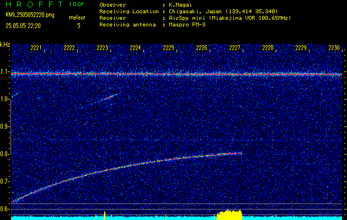Click the yellow intensity spike near 2223
347x220 pixels.
click(104, 216)
